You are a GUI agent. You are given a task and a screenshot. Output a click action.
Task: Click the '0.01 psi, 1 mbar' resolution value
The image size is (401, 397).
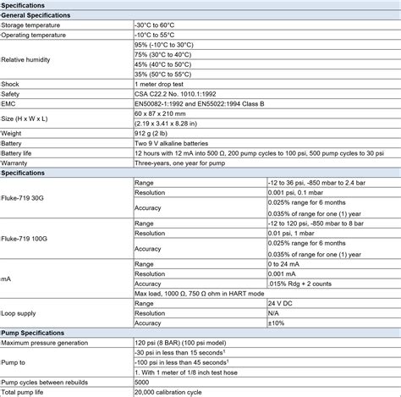[291, 234]
